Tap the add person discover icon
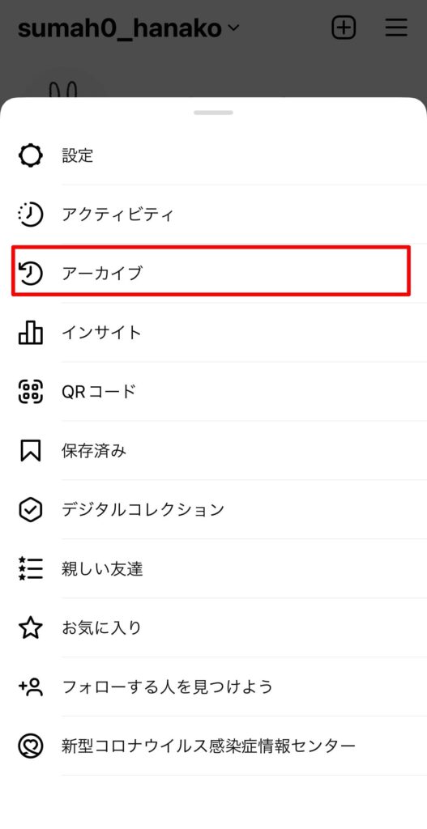Image resolution: width=427 pixels, height=829 pixels. click(31, 687)
